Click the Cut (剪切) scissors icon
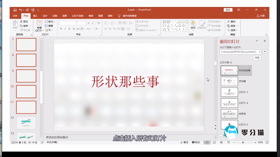This screenshot has height=157, width=280. point(21,22)
